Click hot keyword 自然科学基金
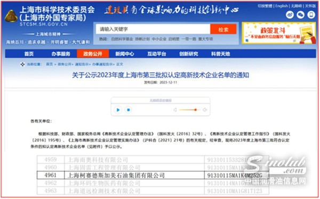 pyautogui.click(x=122, y=39)
